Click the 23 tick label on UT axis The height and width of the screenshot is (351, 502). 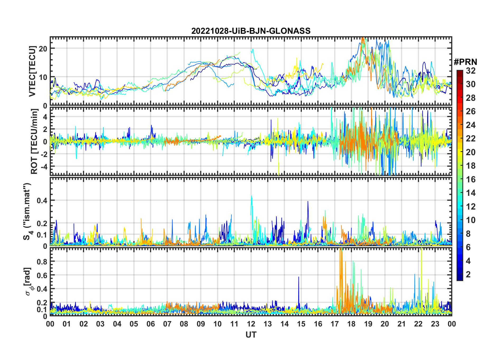click(435, 324)
